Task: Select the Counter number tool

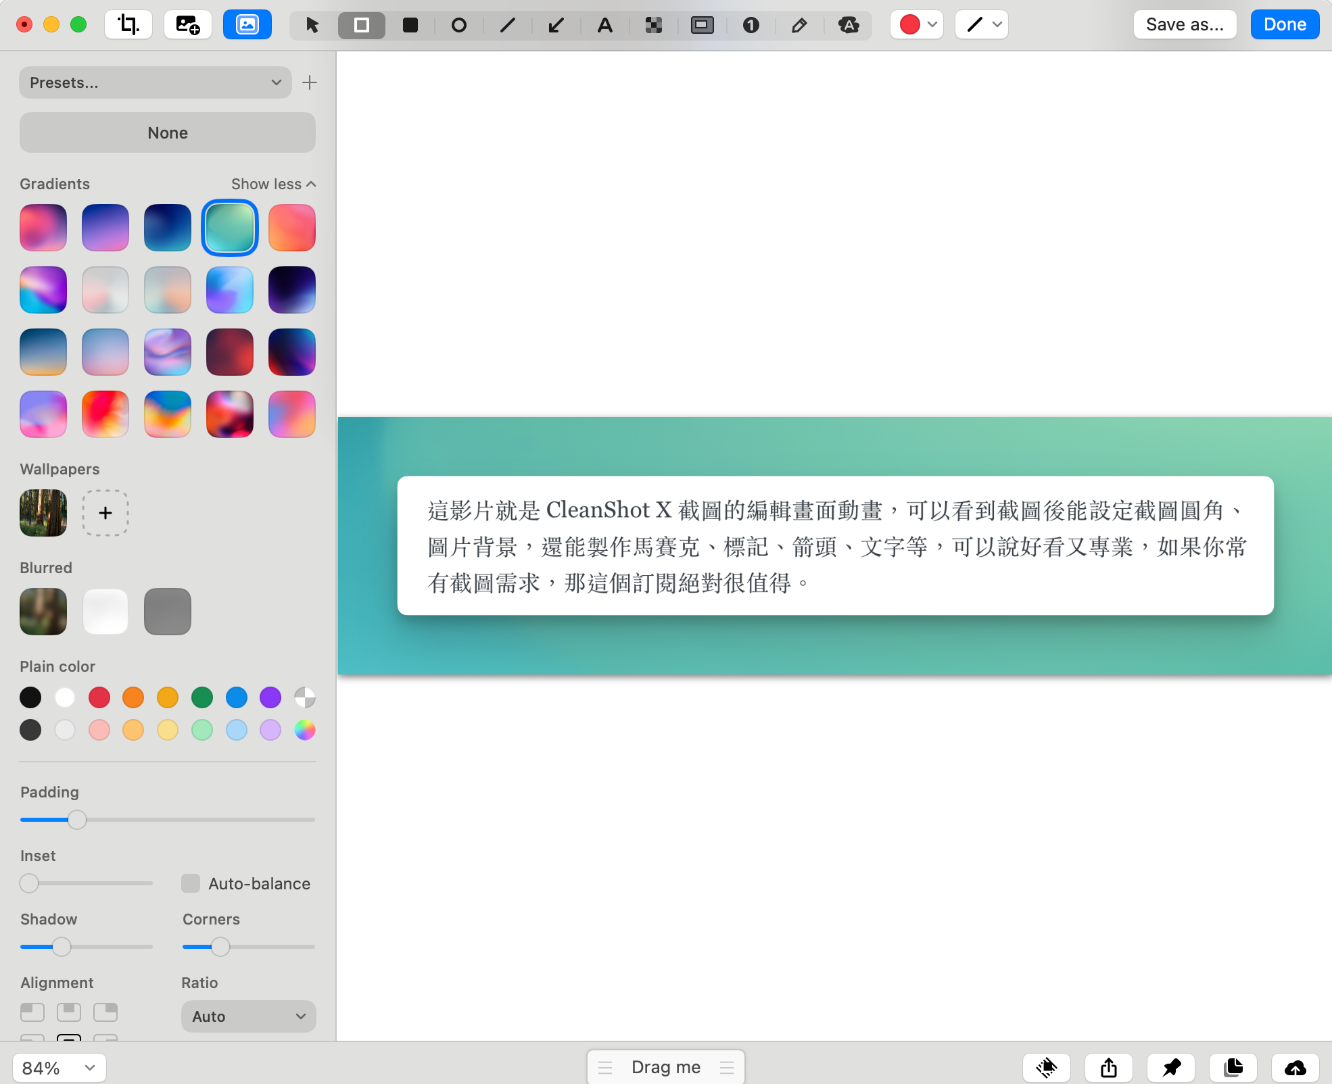Action: click(751, 26)
